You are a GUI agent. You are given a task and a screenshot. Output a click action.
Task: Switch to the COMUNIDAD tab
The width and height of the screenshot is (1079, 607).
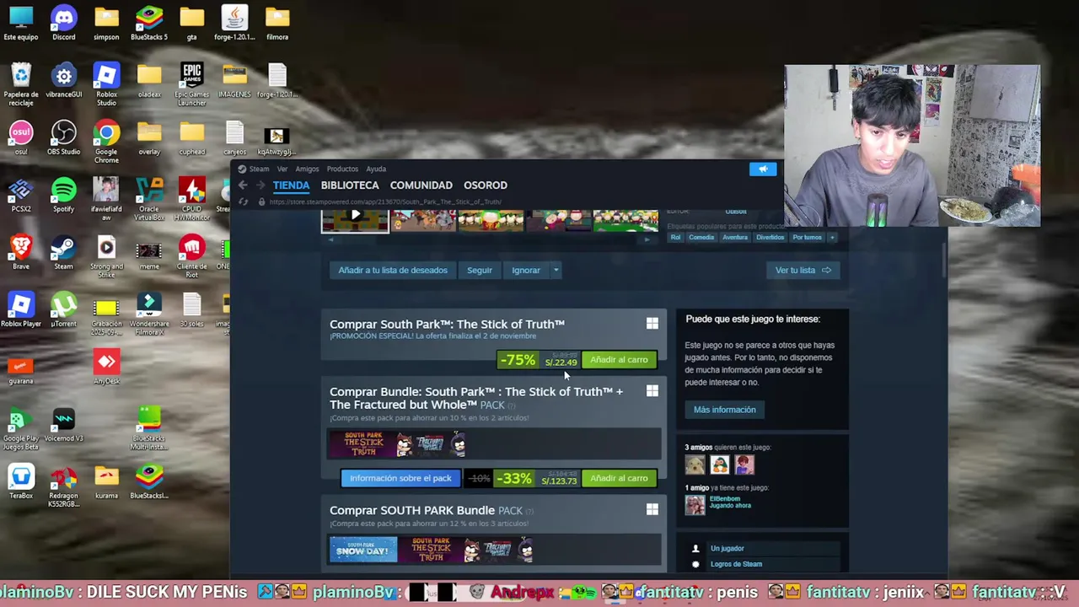point(421,185)
